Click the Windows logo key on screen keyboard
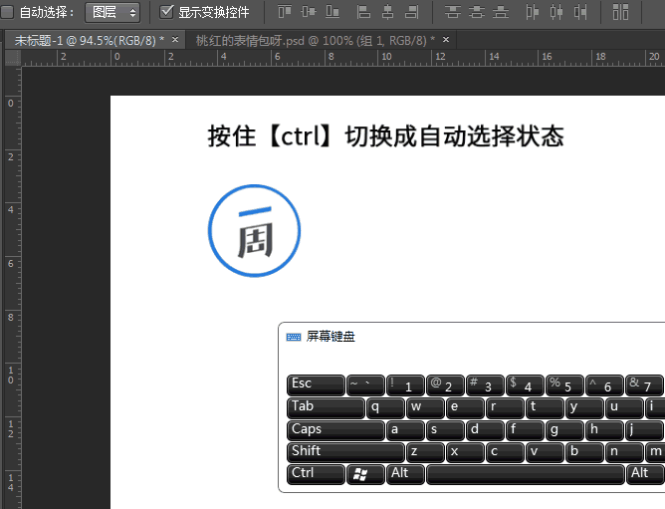The width and height of the screenshot is (665, 509). pos(365,474)
